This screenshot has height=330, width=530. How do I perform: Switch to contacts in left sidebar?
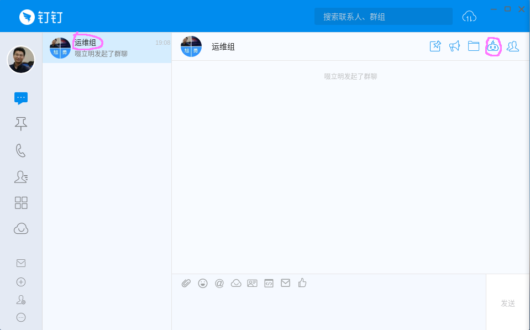click(x=21, y=177)
